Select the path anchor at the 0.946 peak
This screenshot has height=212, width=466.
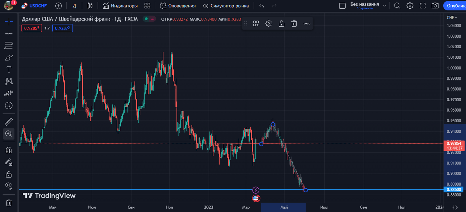tap(273, 125)
